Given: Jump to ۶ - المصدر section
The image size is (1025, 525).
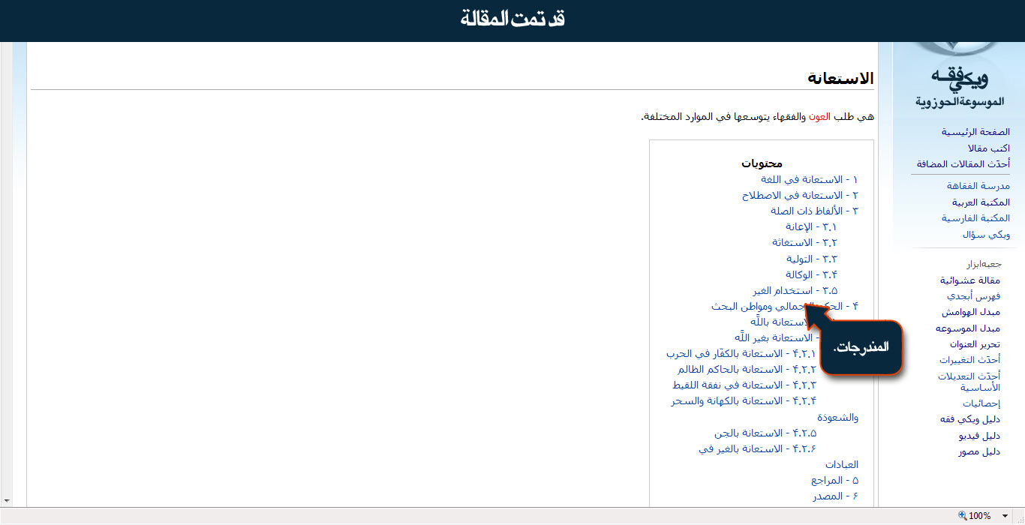Looking at the screenshot, I should (835, 496).
